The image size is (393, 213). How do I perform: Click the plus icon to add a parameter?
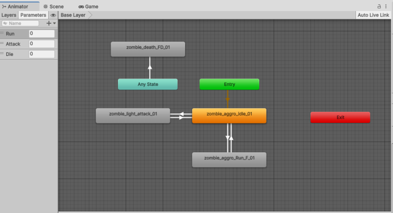coord(49,23)
